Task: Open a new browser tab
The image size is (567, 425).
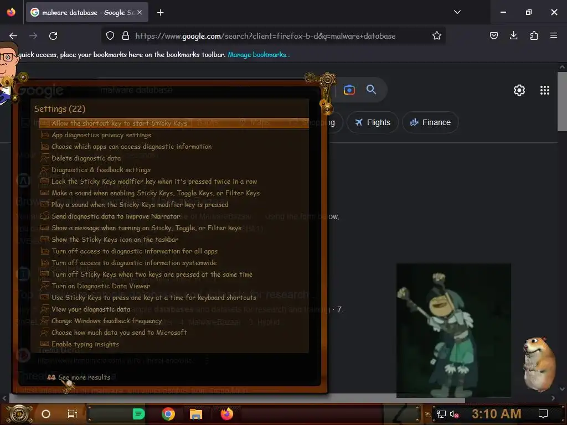Action: (x=160, y=13)
